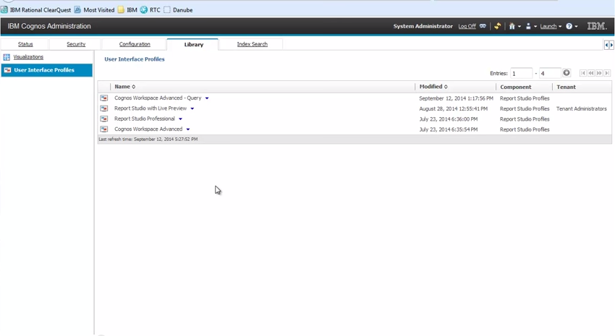Click the IBM logo in the header
Screen dimensions: 615x336
coord(597,26)
